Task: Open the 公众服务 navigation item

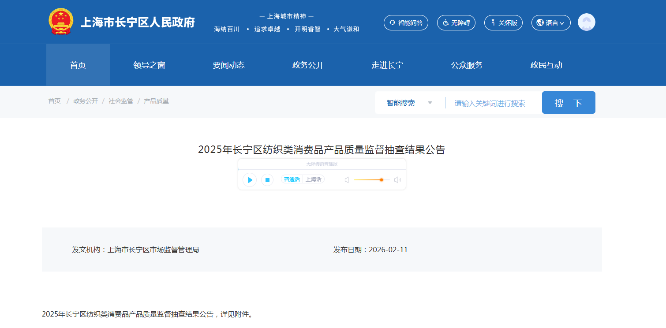Action: (x=467, y=65)
